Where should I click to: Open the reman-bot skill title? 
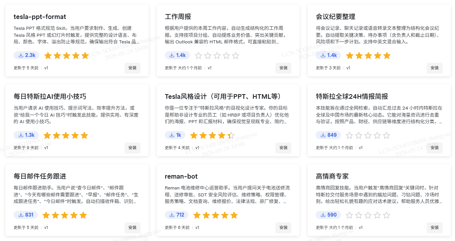[x=181, y=176]
